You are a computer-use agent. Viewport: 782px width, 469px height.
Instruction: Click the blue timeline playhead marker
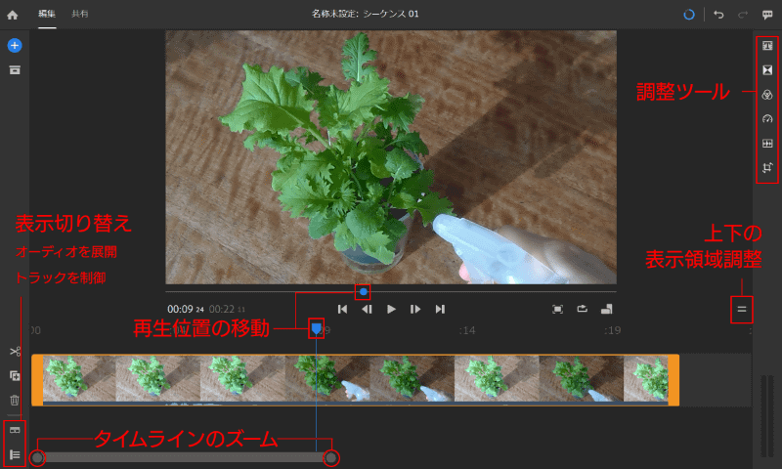point(316,328)
